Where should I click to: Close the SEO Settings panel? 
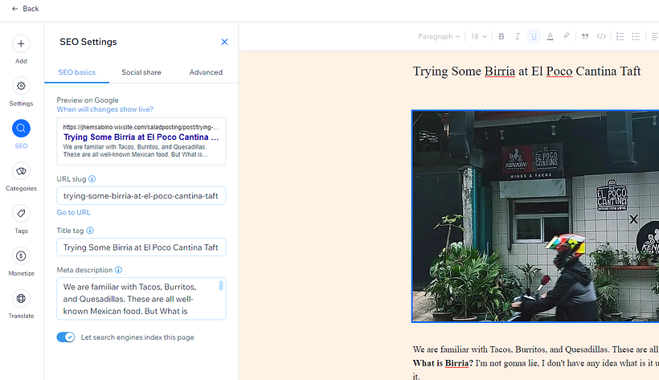pyautogui.click(x=224, y=42)
